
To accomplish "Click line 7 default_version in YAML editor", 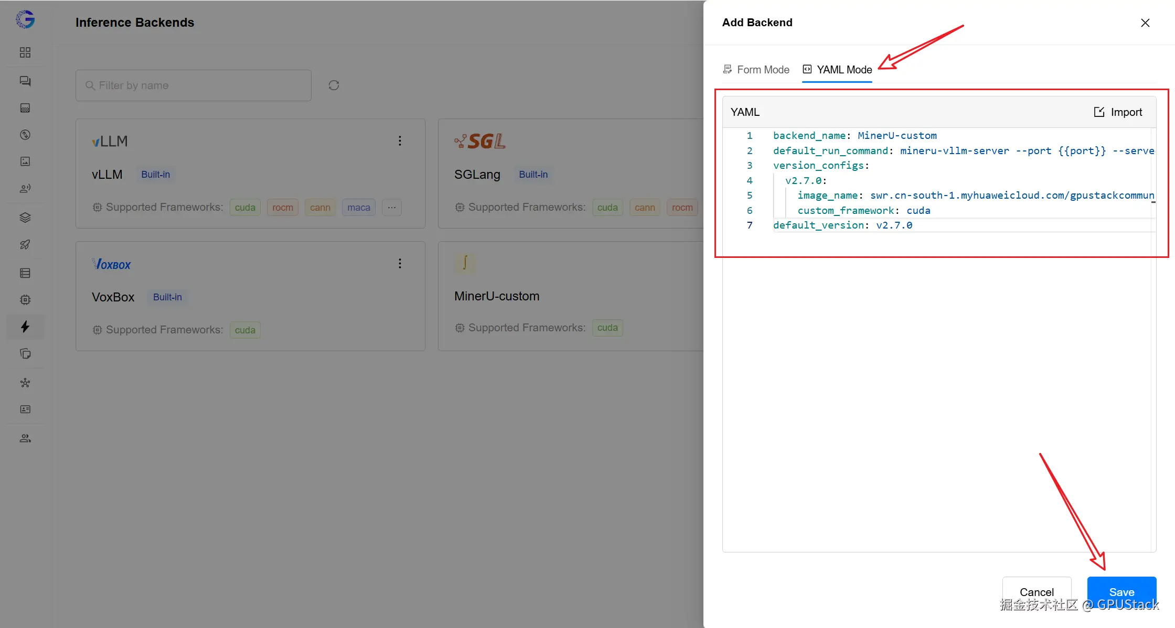I will click(x=842, y=225).
